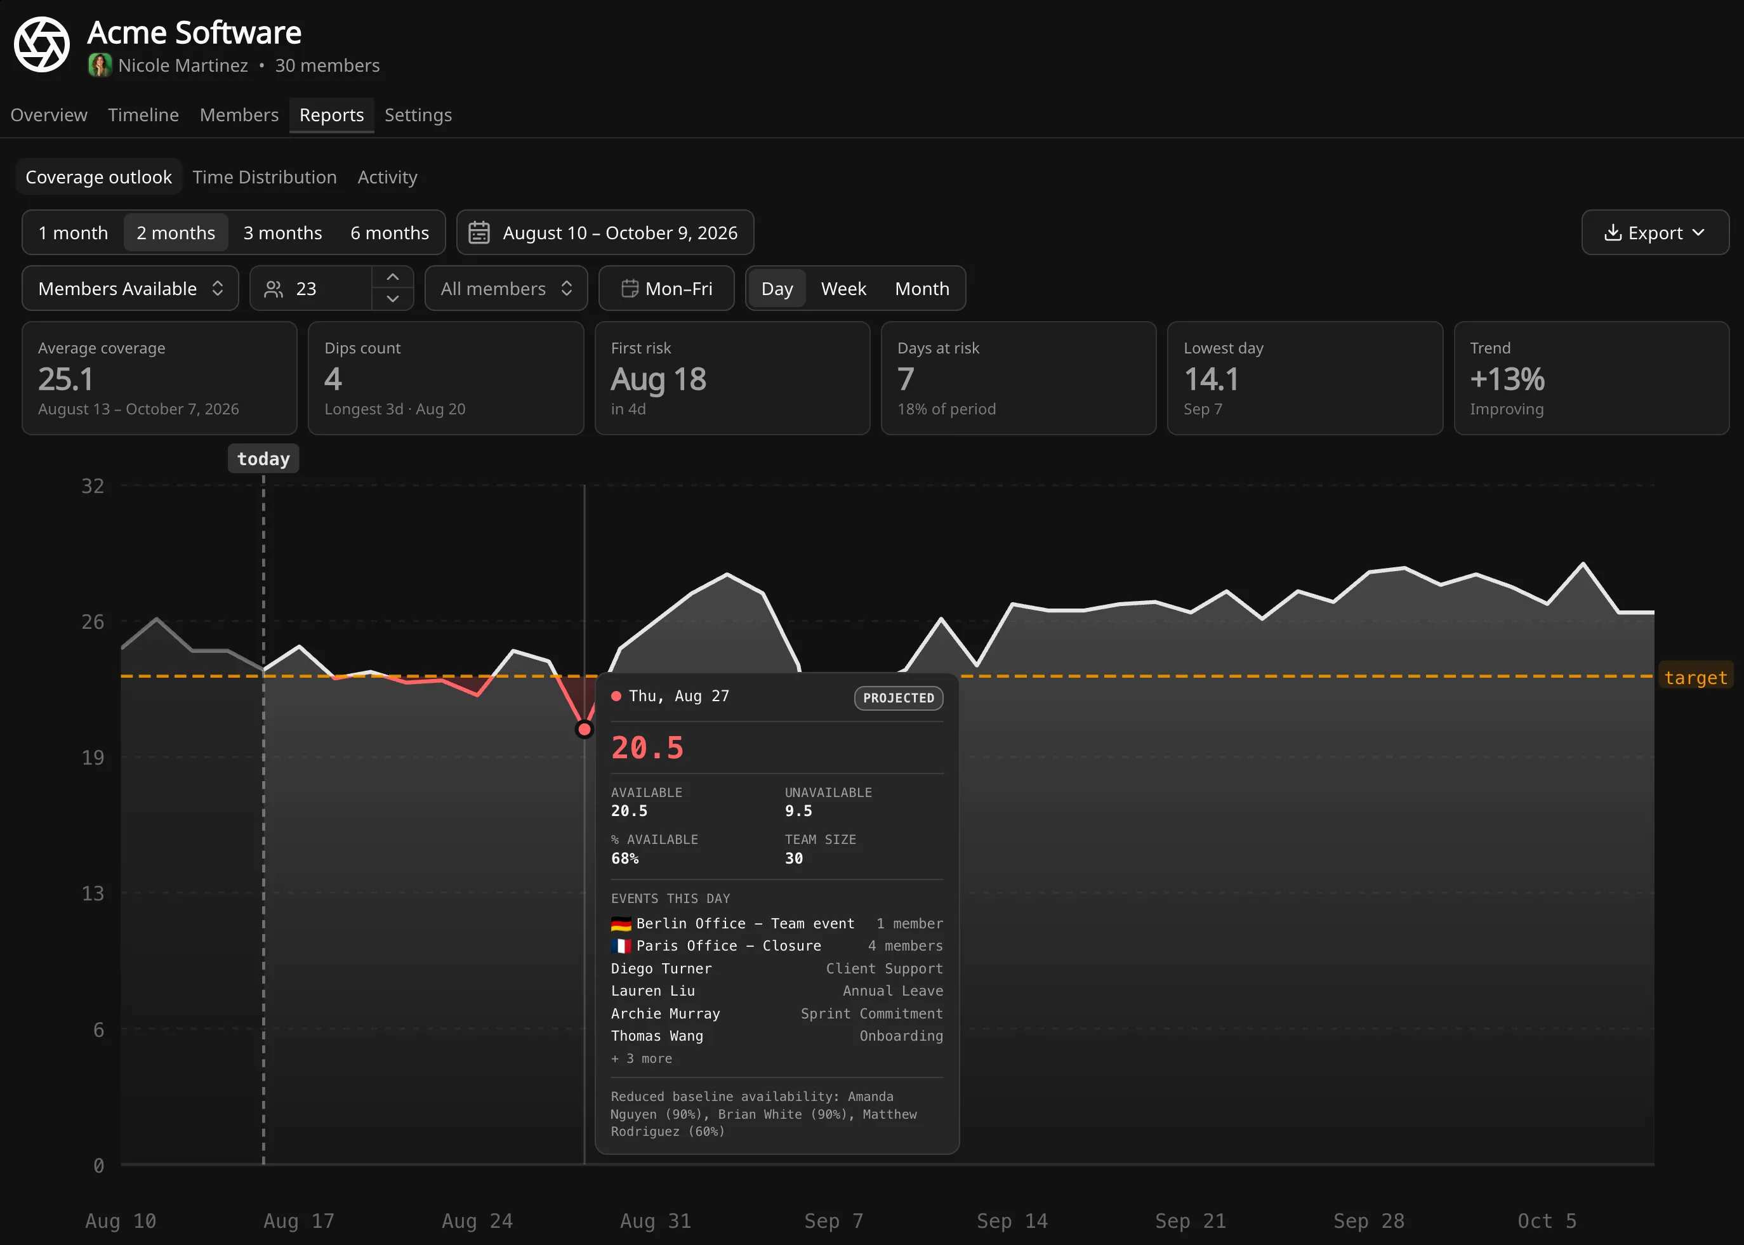Screen dimensions: 1744x1245
Task: Click the Berlin Office German flag icon
Action: pos(621,924)
